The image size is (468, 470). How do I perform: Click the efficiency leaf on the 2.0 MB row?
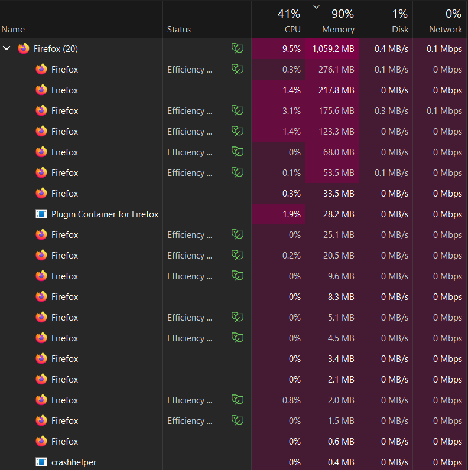pyautogui.click(x=237, y=400)
